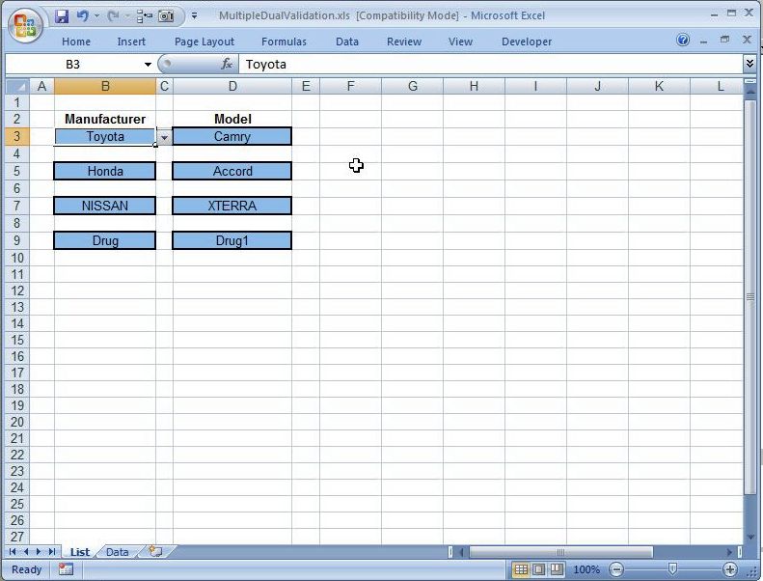Jump to the last sheet tab

pyautogui.click(x=50, y=552)
